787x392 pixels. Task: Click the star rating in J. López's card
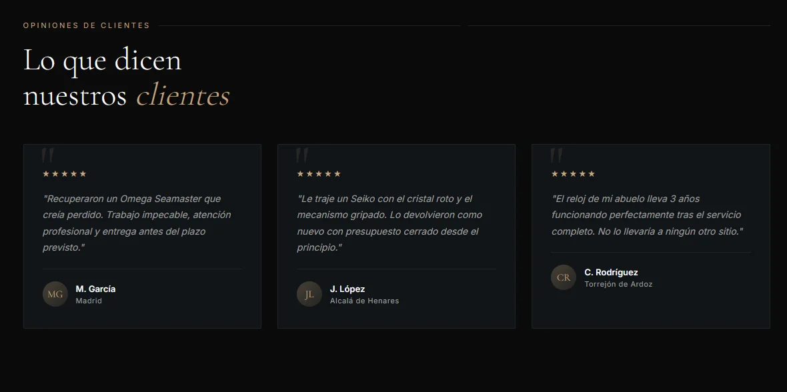point(319,173)
